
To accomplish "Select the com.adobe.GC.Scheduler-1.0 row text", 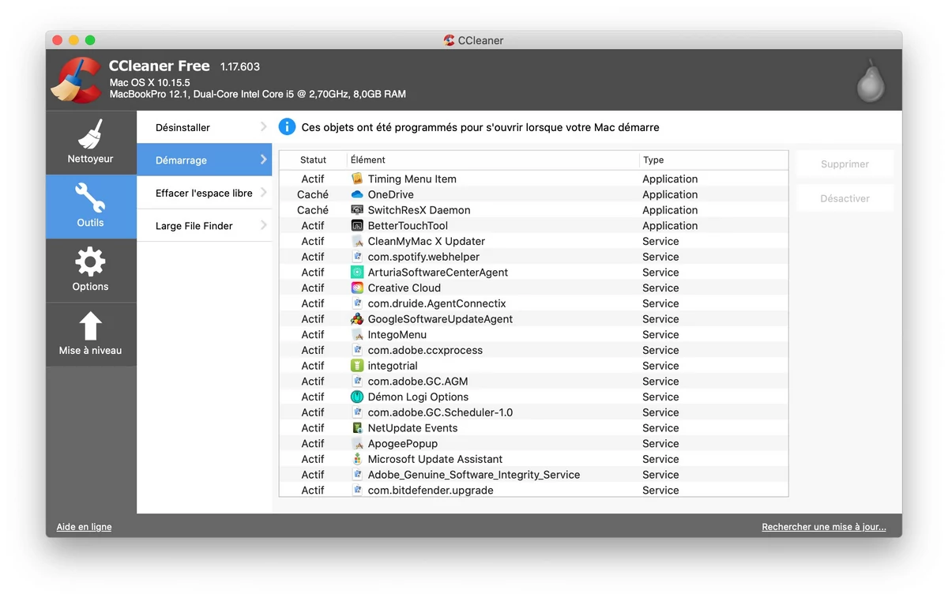I will pos(440,412).
